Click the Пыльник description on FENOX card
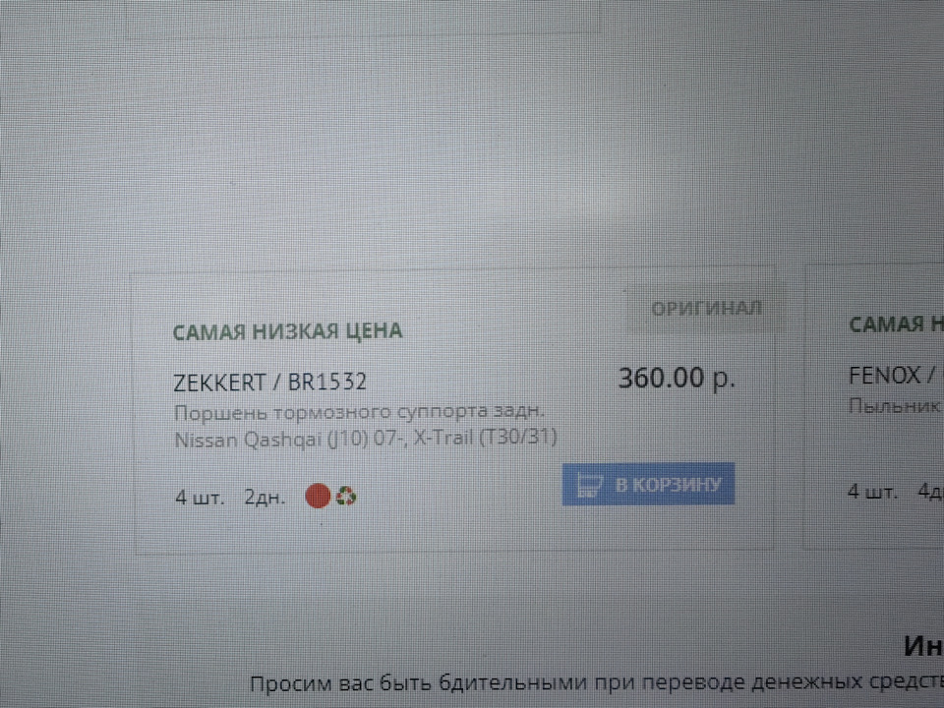This screenshot has width=944, height=708. point(896,406)
